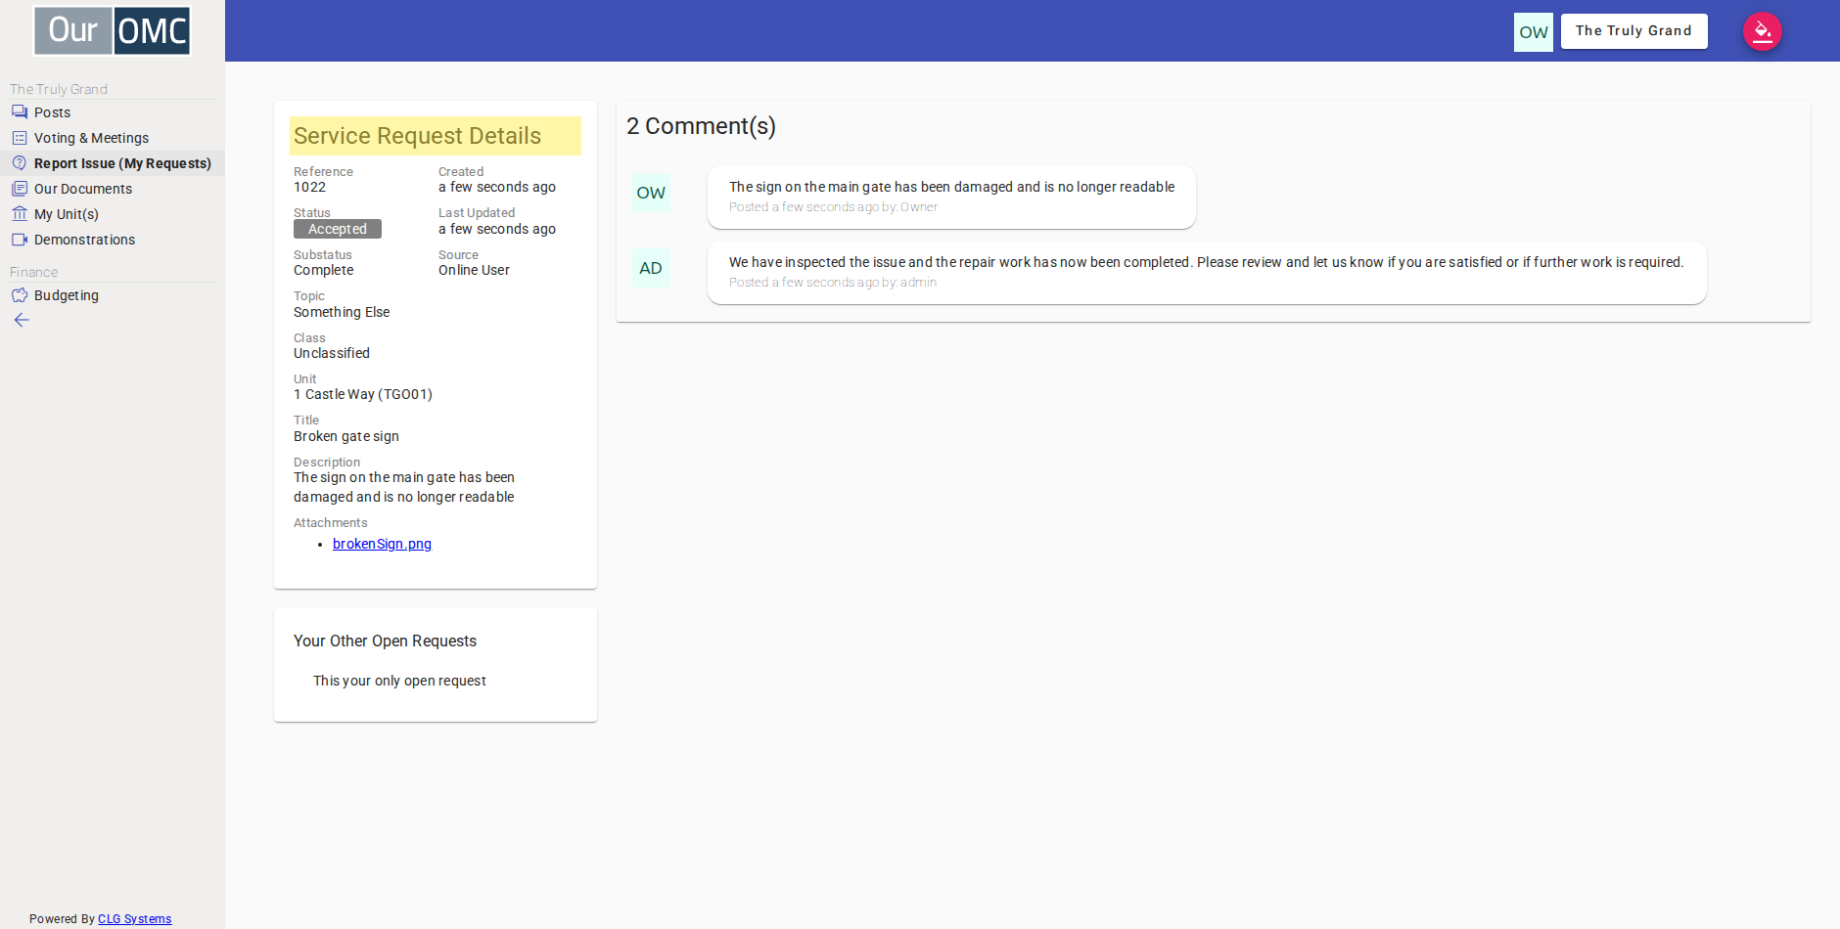Image resolution: width=1840 pixels, height=929 pixels.
Task: Click 'Posted a few seconds ago by: Owner'
Action: tap(833, 207)
